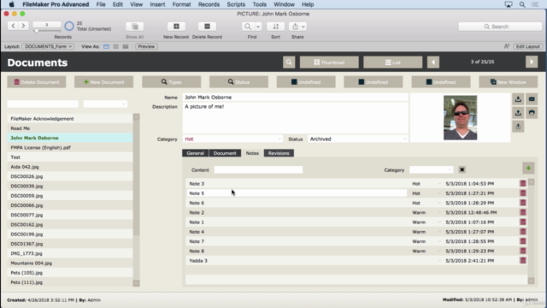547x308 pixels.
Task: Click the Find magnifier toolbar icon
Action: [248, 27]
